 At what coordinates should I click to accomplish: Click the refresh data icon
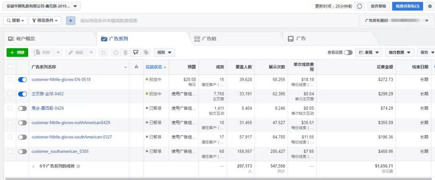click(360, 6)
